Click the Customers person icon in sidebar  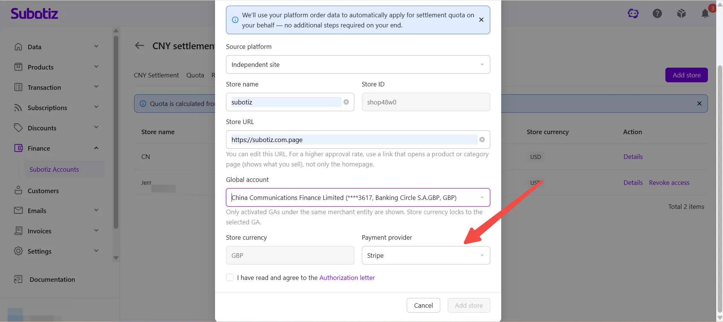pos(18,190)
